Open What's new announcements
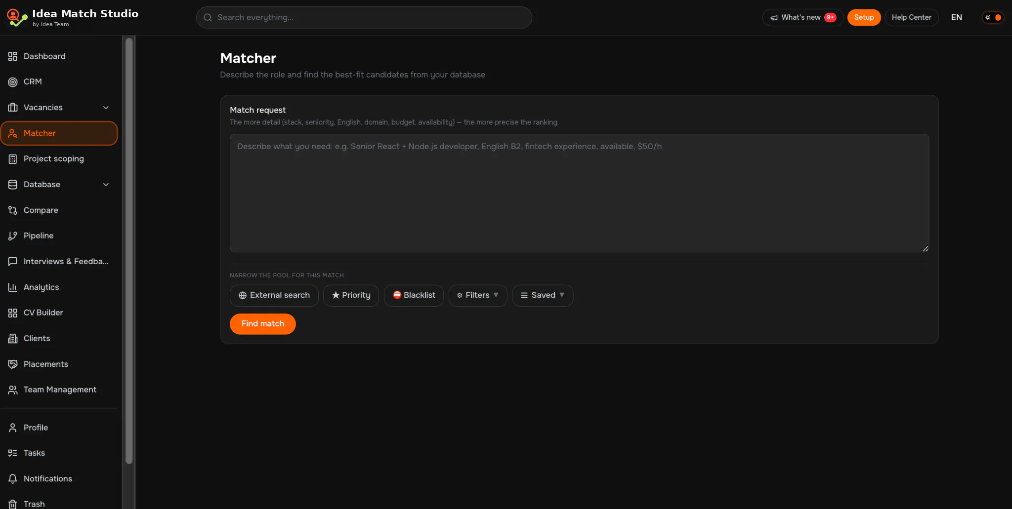The height and width of the screenshot is (509, 1012). click(x=803, y=17)
